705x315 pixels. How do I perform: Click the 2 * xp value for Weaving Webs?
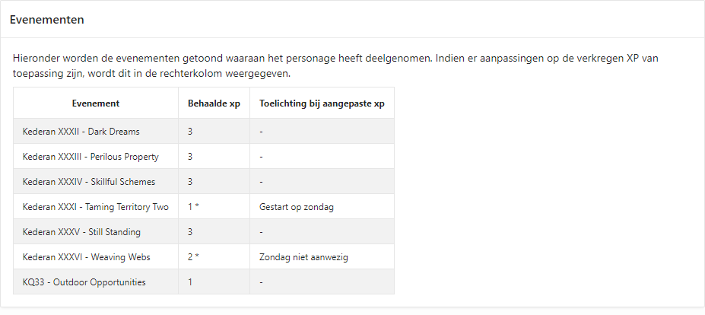click(193, 257)
